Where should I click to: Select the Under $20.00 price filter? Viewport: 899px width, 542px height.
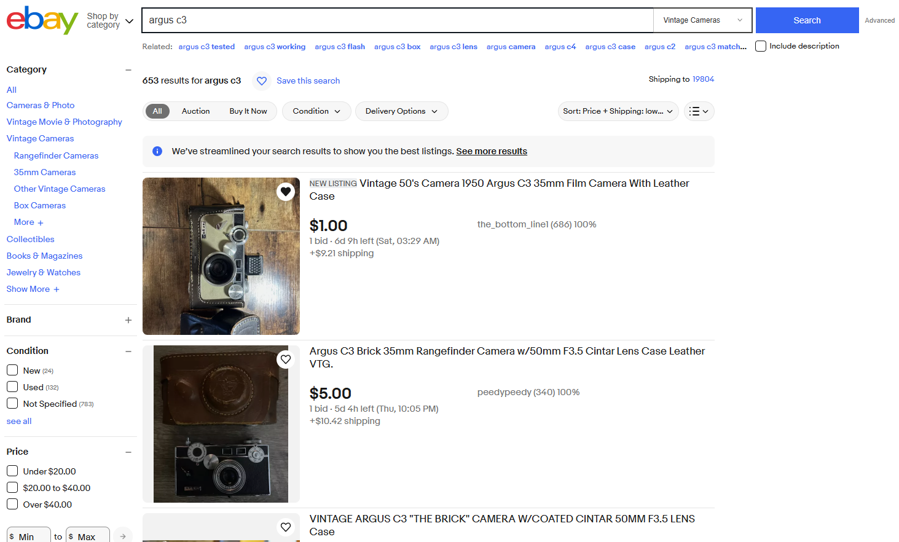[12, 471]
